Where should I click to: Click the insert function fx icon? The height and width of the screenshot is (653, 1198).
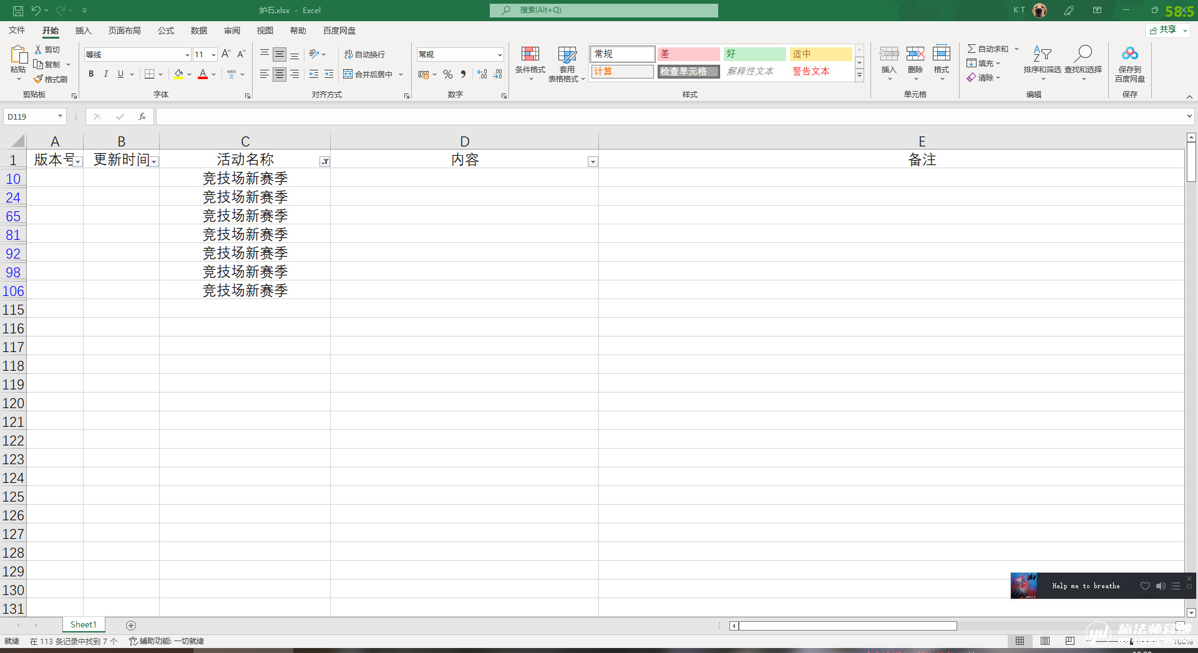pos(142,117)
